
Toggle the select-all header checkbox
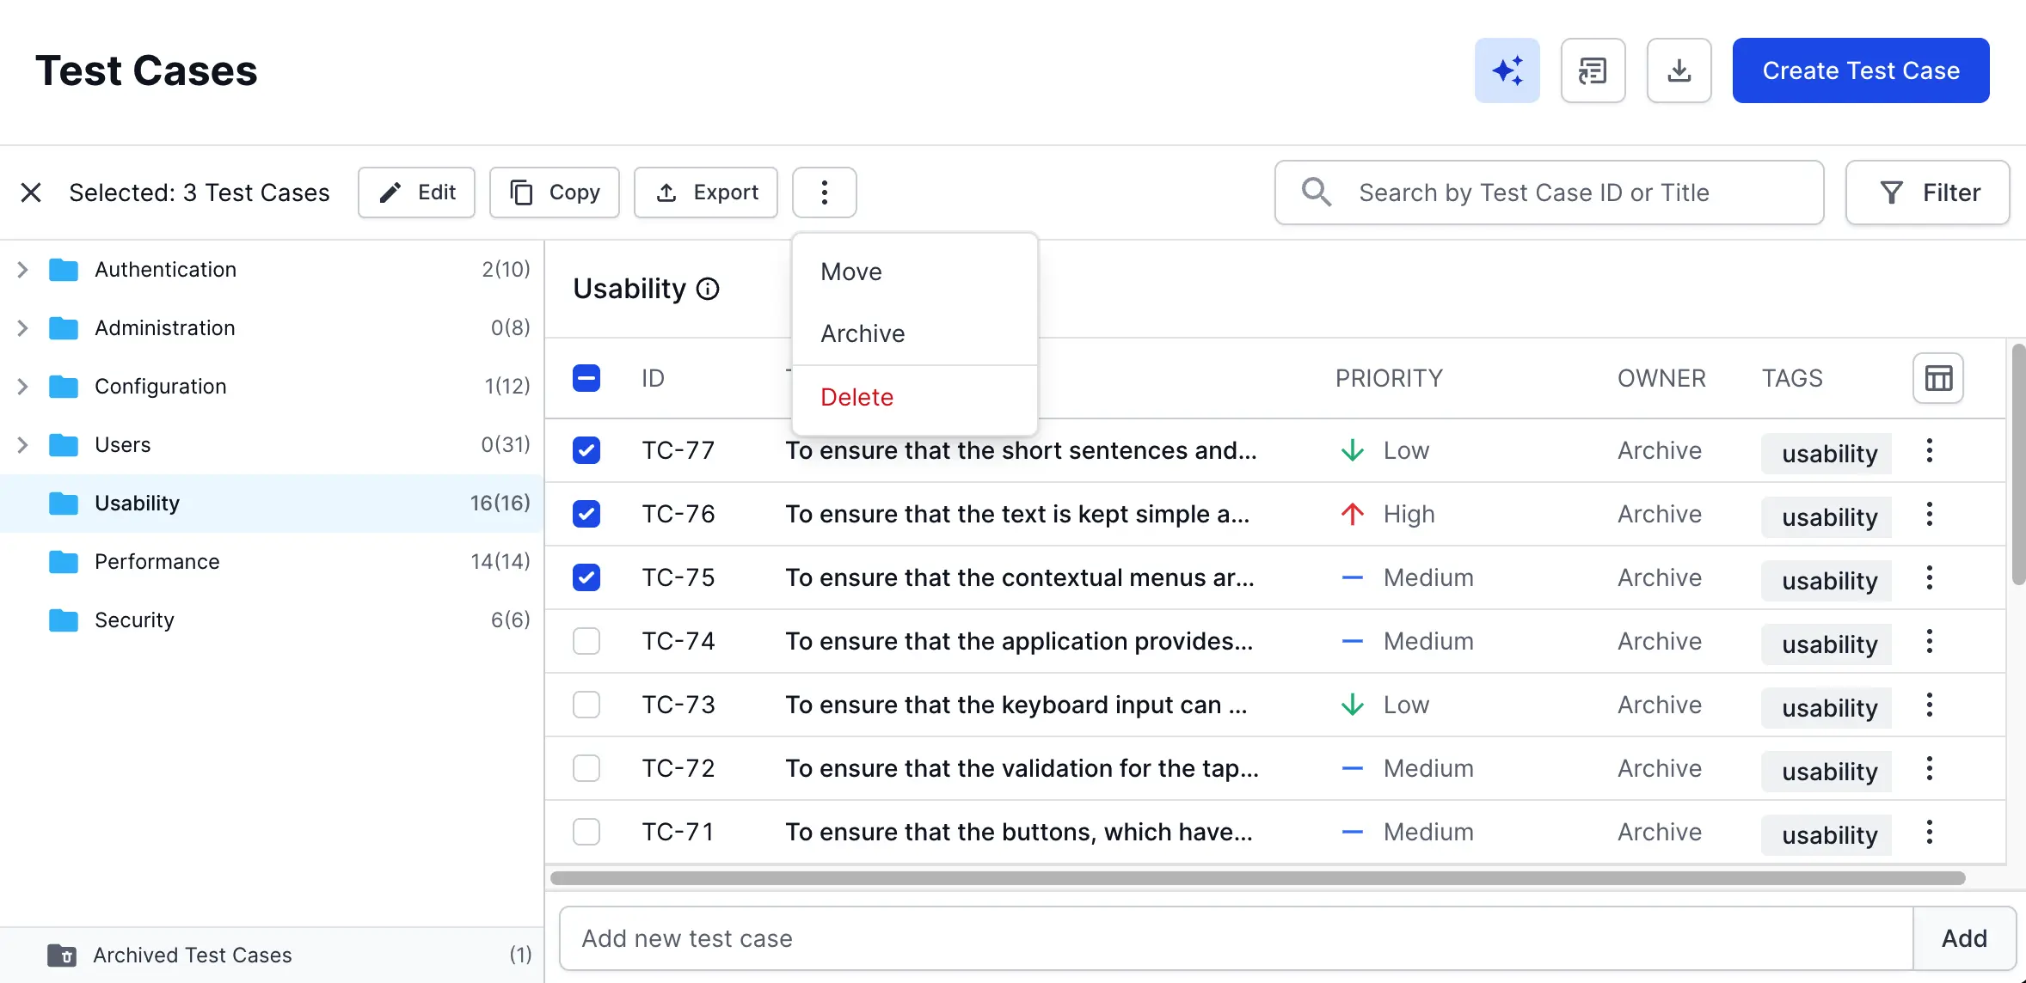[x=586, y=378]
